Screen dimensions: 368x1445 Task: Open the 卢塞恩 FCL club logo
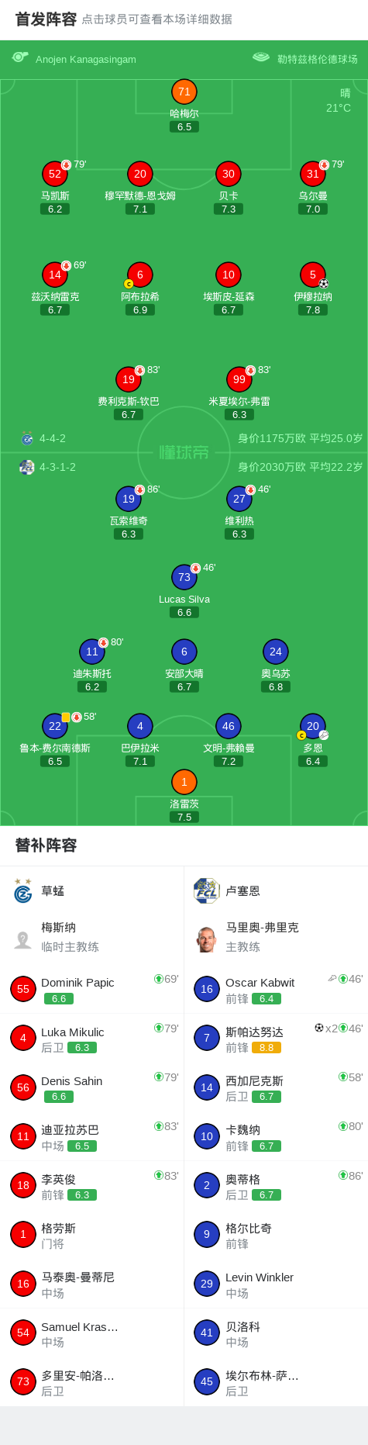[206, 891]
